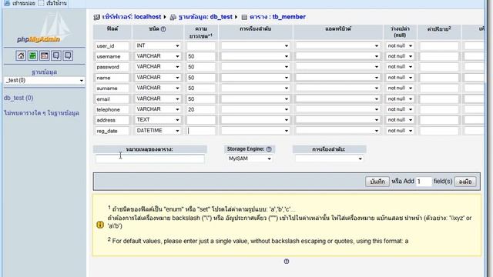
Task: Open null dropdown for telephone row
Action: (x=400, y=109)
